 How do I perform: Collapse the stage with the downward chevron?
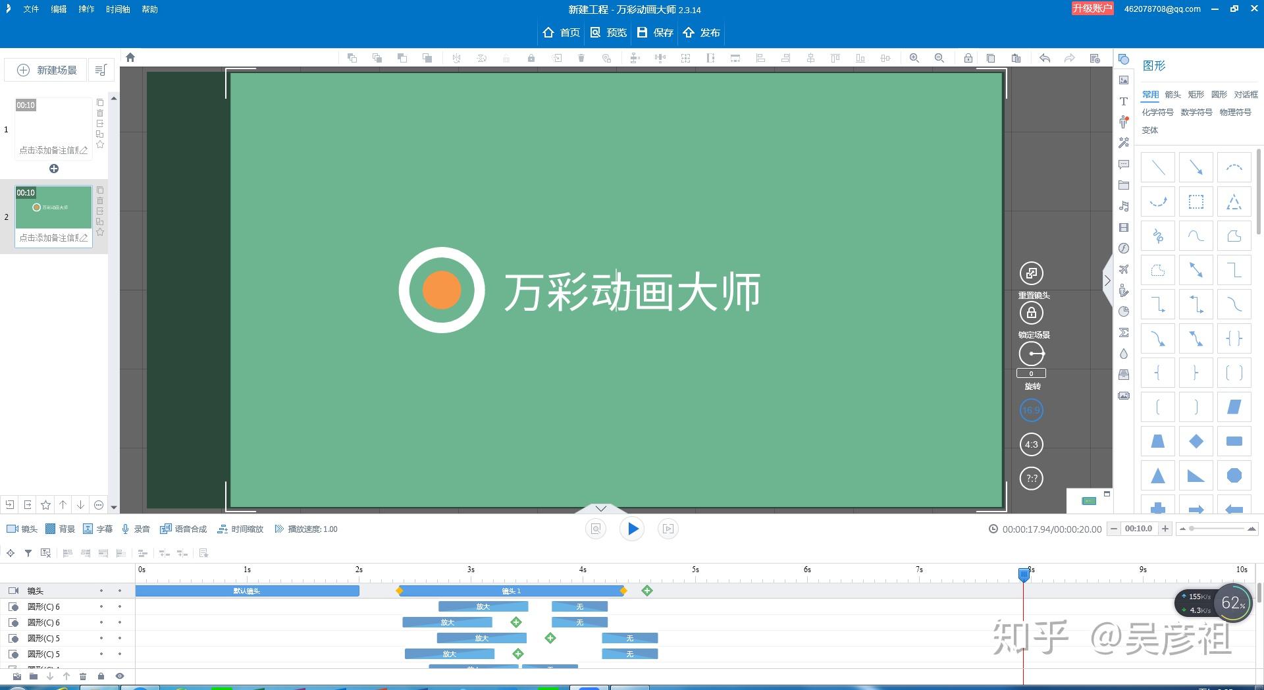click(600, 508)
